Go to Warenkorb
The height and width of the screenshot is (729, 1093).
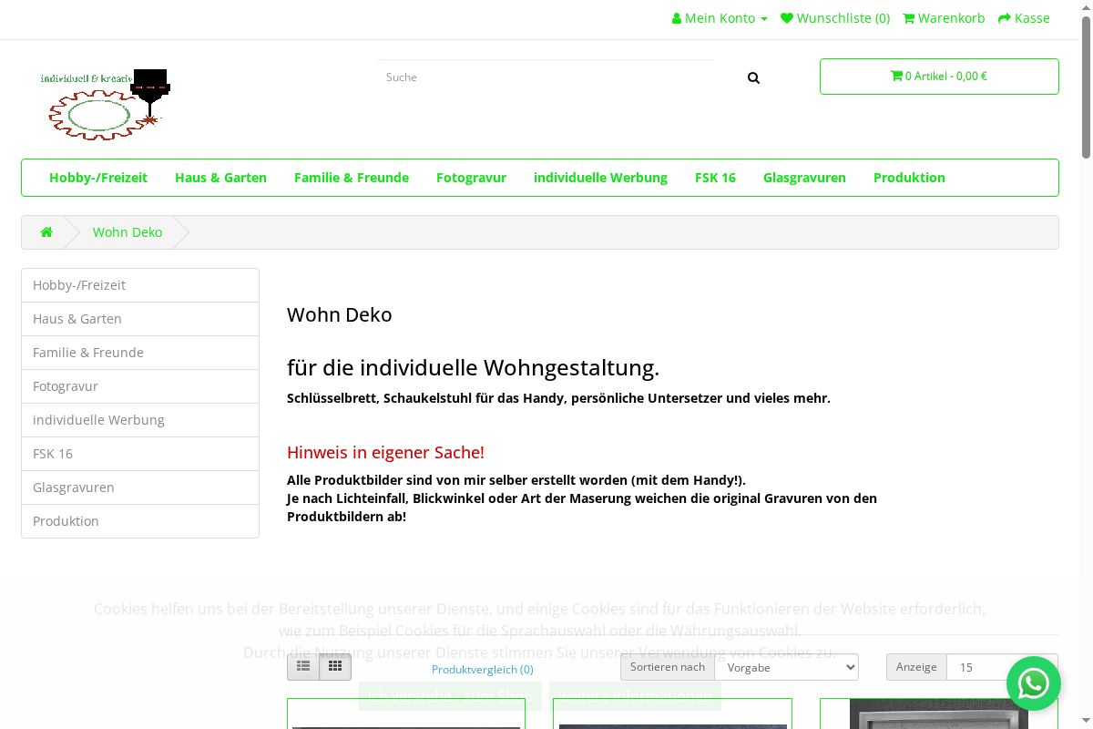coord(944,18)
